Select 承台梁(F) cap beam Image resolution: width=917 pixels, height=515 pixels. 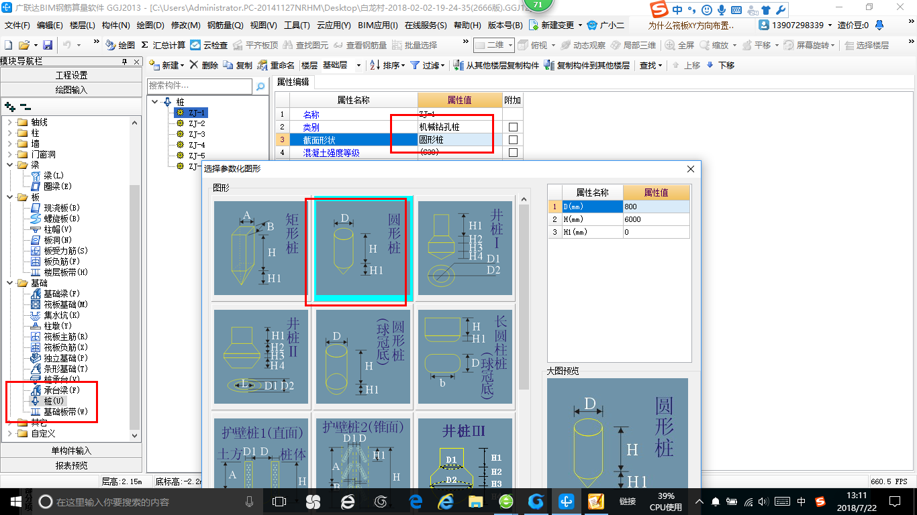click(56, 390)
